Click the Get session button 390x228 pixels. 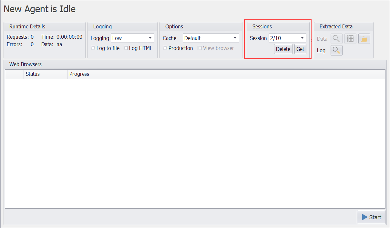300,49
